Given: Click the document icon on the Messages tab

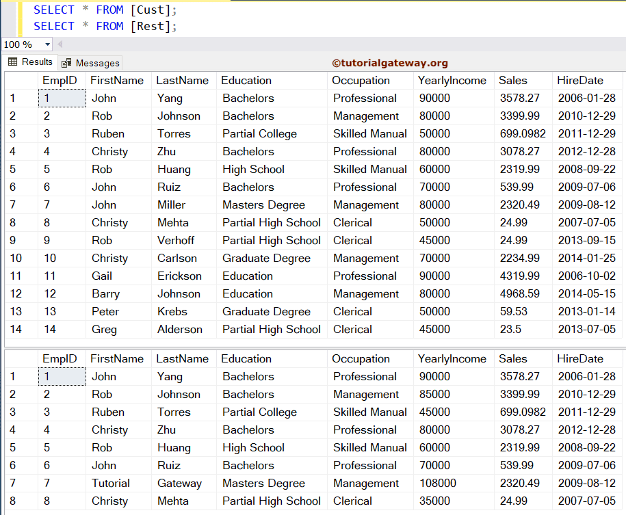Looking at the screenshot, I should (66, 62).
